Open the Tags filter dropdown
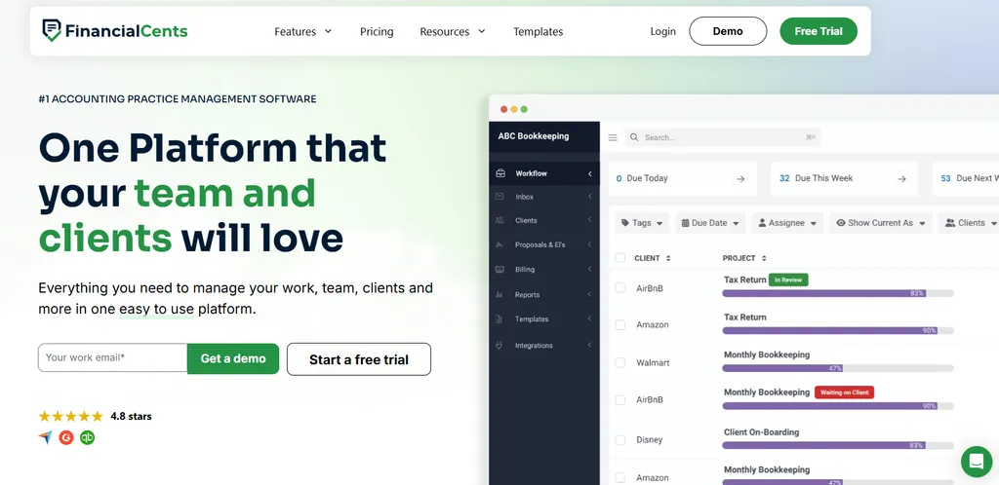Screen dimensions: 999x485 click(642, 223)
